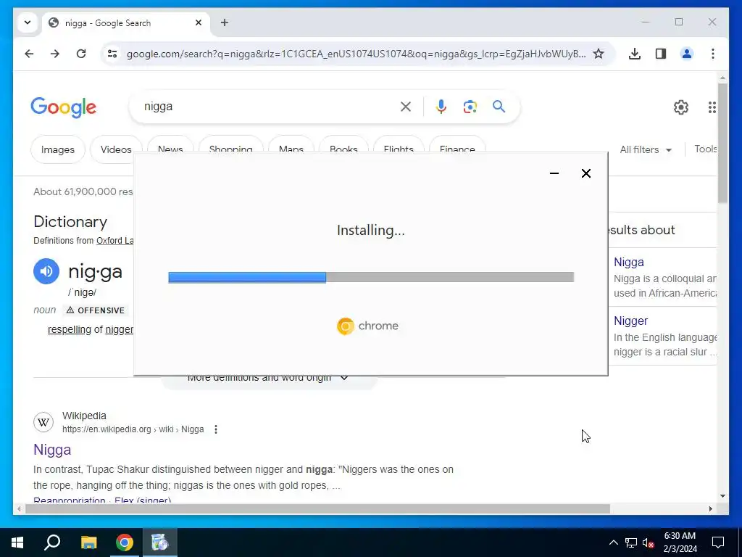Go to the Google logo homepage
The width and height of the screenshot is (742, 557).
(x=64, y=107)
